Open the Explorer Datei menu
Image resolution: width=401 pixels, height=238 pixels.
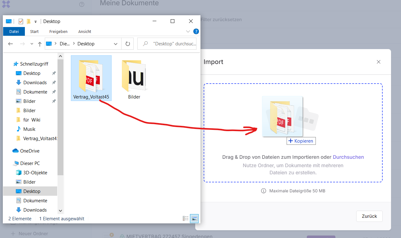[14, 31]
